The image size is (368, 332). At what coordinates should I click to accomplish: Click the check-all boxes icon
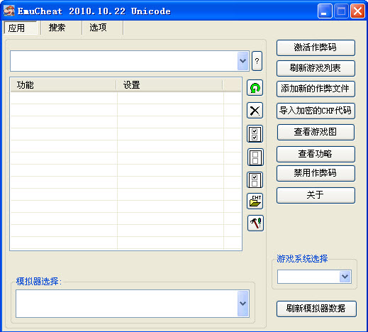(x=255, y=134)
